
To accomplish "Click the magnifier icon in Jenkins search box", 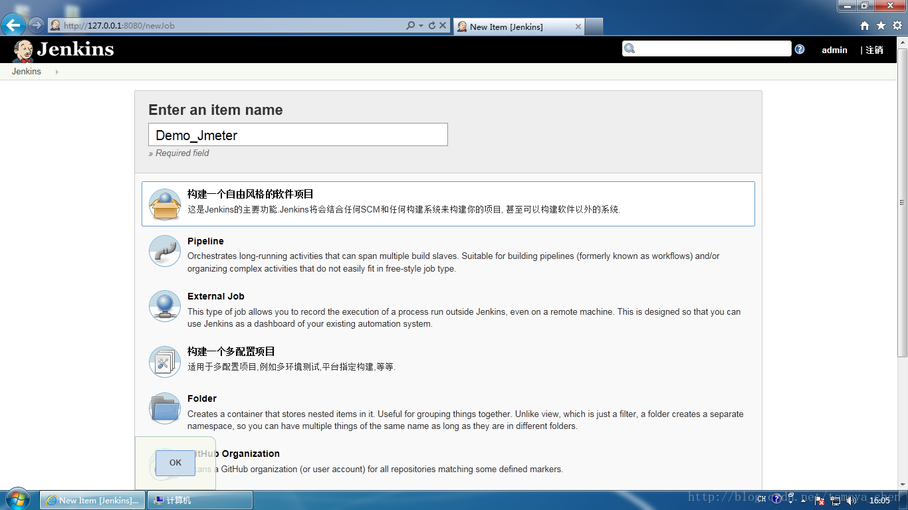I will click(x=630, y=48).
